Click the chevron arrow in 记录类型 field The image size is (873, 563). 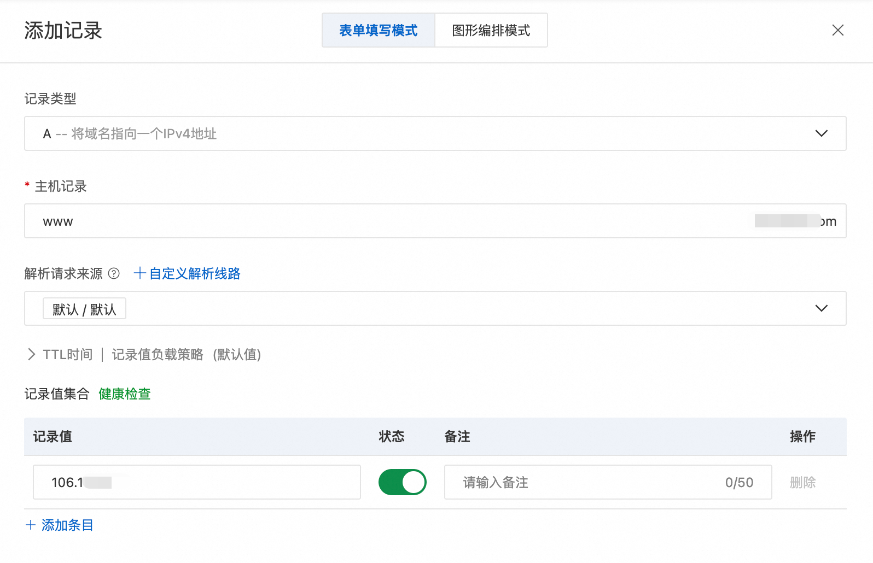click(821, 133)
